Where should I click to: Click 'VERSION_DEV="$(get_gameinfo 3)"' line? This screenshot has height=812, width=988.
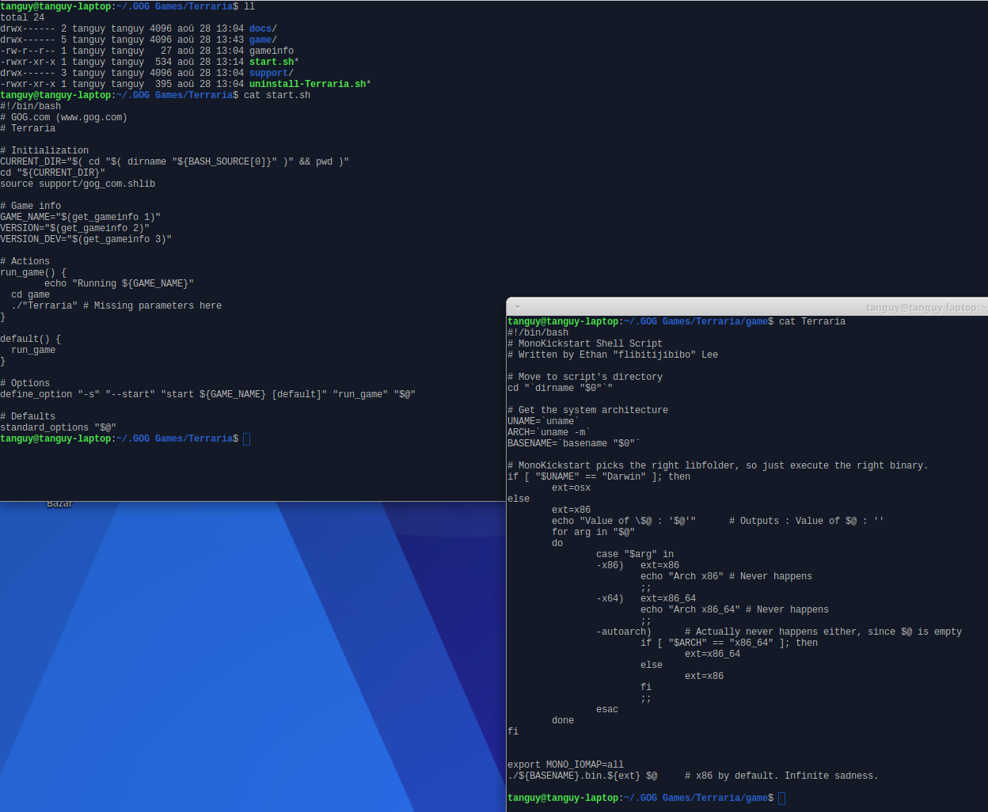[x=85, y=239]
